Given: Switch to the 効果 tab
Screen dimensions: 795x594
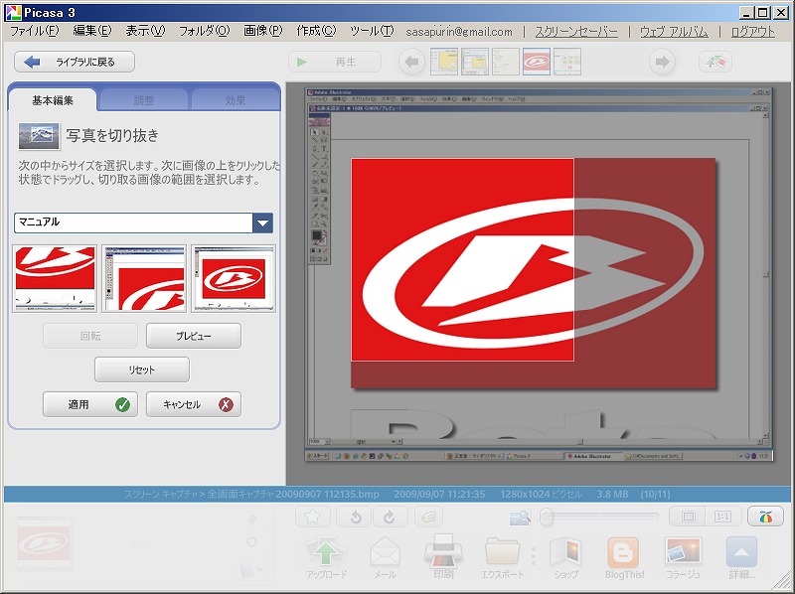Looking at the screenshot, I should click(x=236, y=100).
